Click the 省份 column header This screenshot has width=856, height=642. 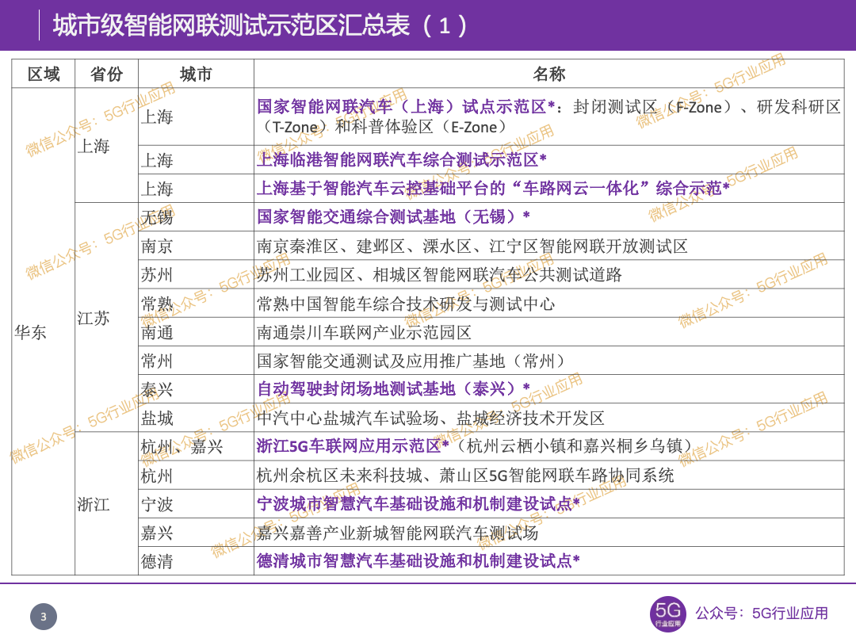click(106, 74)
